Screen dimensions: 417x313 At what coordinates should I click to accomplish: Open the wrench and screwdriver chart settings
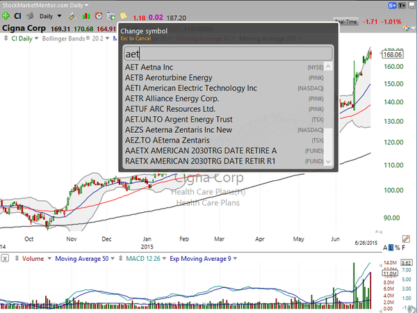pos(73,16)
